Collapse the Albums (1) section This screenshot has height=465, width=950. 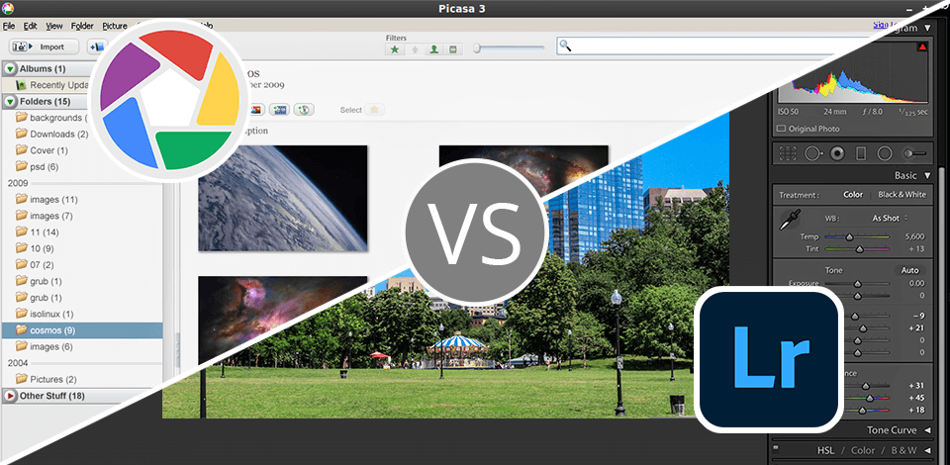point(10,68)
